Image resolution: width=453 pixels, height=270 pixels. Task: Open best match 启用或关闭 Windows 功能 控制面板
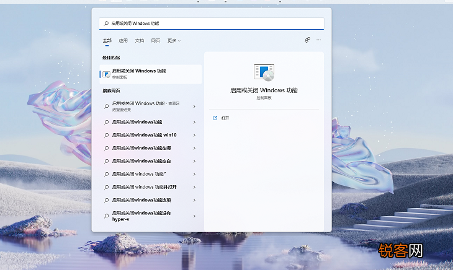click(151, 74)
